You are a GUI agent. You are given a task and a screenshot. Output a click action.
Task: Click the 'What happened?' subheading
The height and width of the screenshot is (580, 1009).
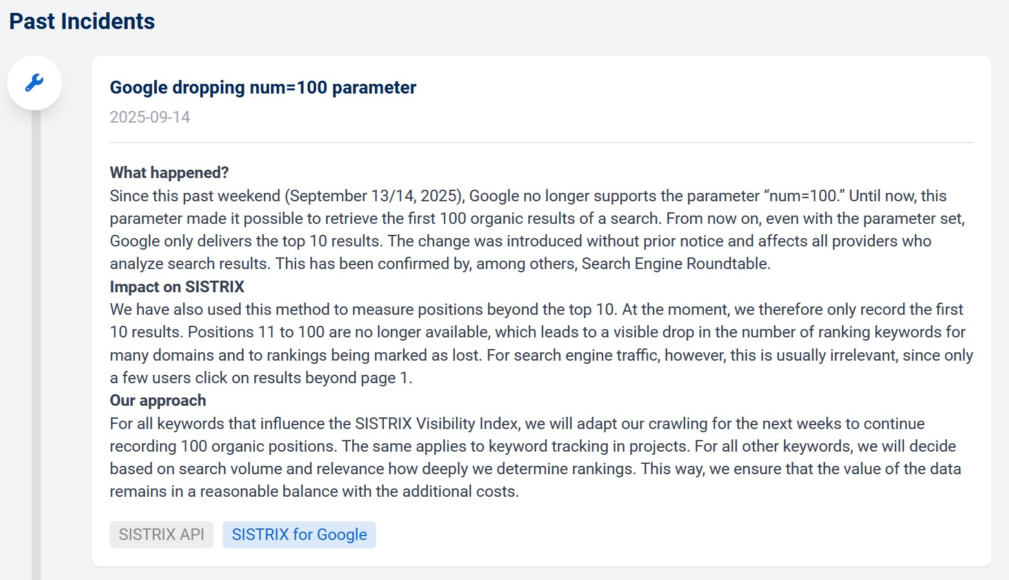[169, 173]
